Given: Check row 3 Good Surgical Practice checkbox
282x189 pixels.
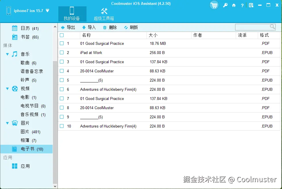Looking at the screenshot, I should [62, 62].
